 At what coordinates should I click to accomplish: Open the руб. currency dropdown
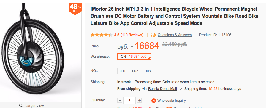click(x=125, y=46)
